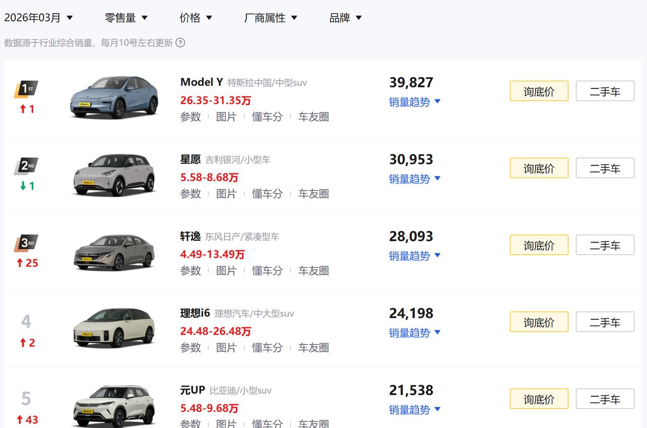Click 询底价 button for Model Y
This screenshot has height=428, width=647.
(539, 91)
